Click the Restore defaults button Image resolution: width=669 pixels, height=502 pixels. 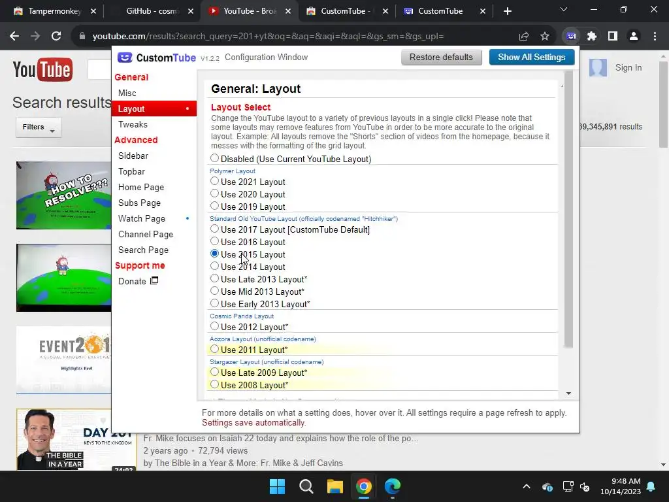[x=441, y=58]
